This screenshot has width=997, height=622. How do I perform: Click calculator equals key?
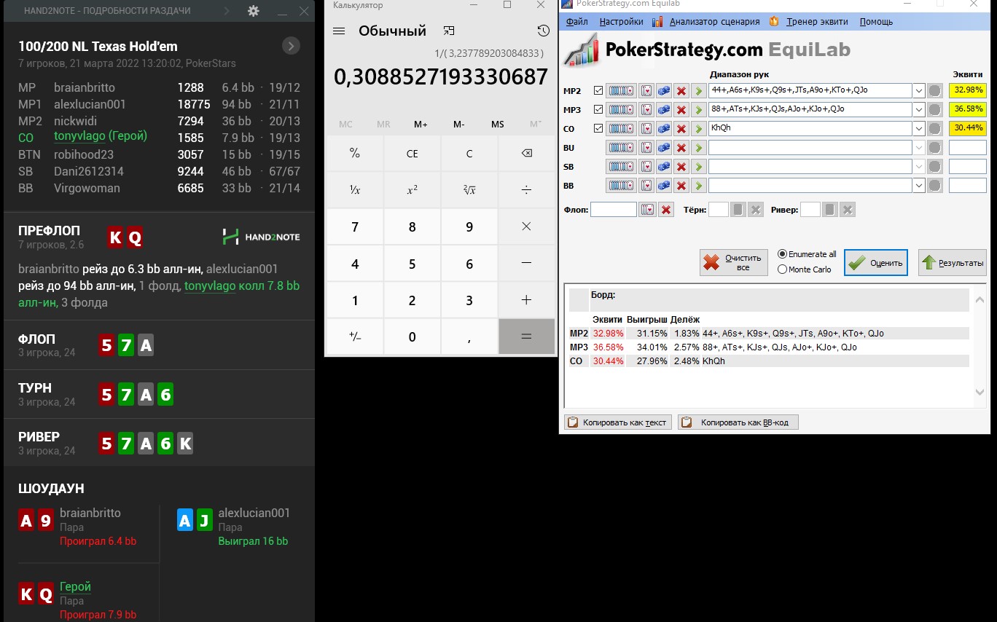point(526,336)
